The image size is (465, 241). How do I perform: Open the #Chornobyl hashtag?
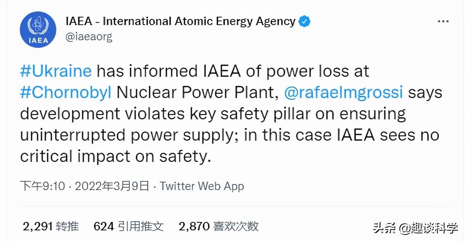66,92
